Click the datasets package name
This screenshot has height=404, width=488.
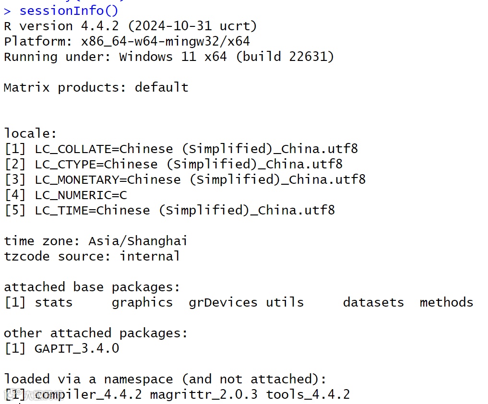point(373,302)
